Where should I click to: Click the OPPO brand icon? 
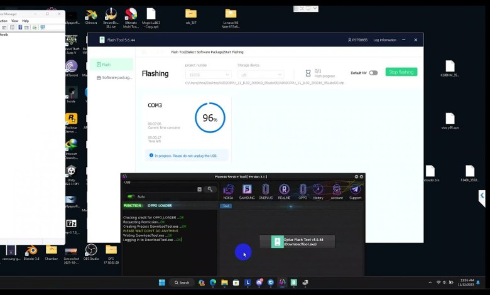pos(302,190)
